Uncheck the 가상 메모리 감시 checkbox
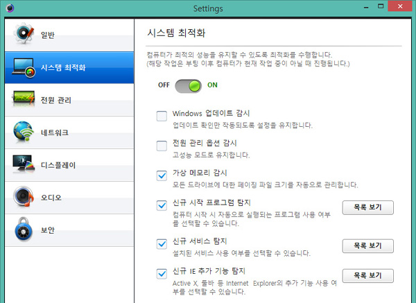416x303 pixels. [x=162, y=175]
